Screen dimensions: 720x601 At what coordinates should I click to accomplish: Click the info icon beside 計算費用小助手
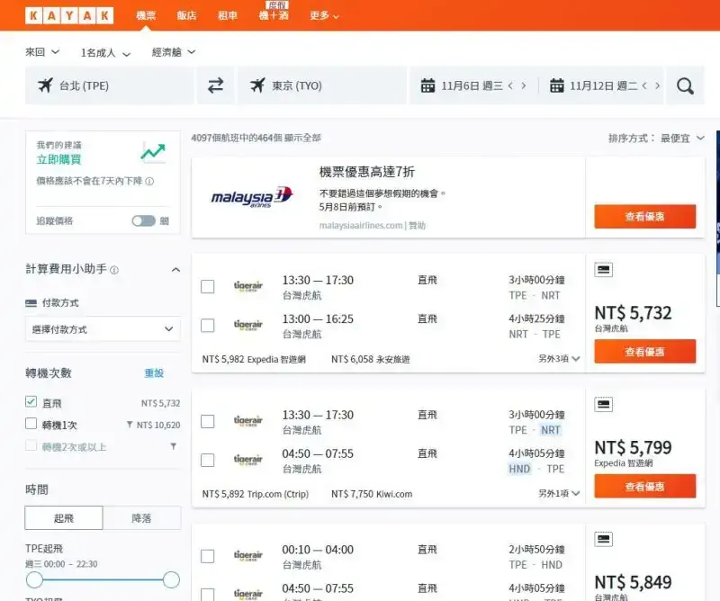pyautogui.click(x=114, y=270)
